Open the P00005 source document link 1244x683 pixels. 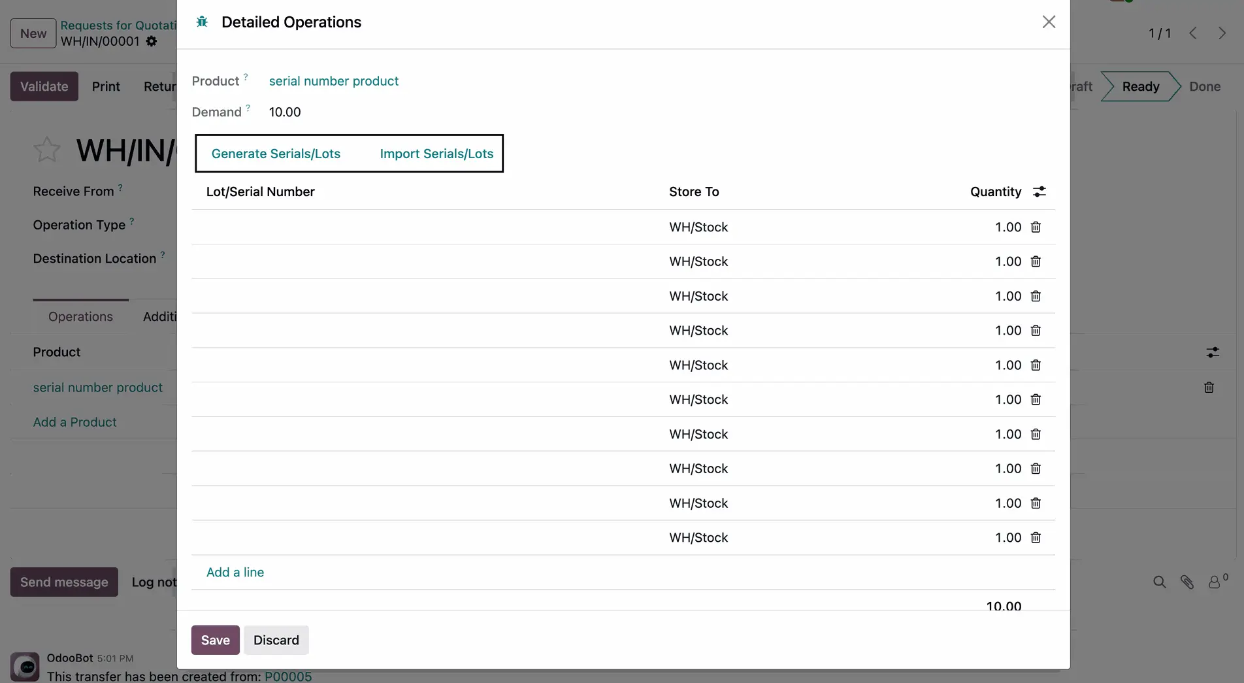[x=287, y=676]
